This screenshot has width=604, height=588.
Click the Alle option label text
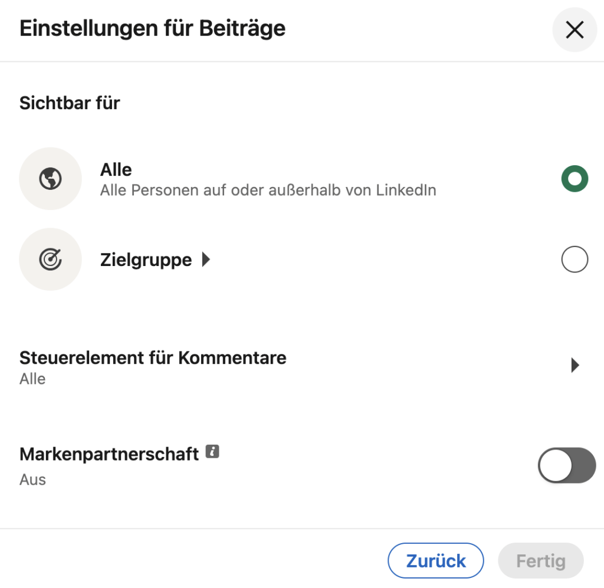pyautogui.click(x=116, y=170)
